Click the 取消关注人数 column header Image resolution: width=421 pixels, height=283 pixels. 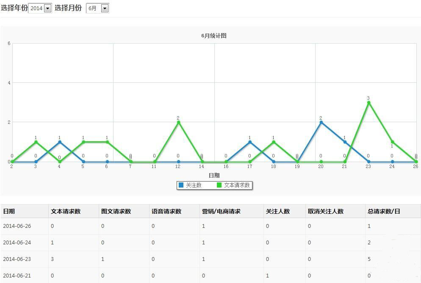(326, 211)
